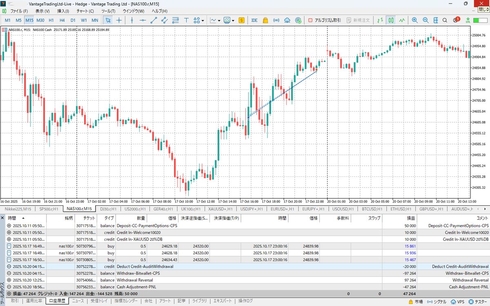This screenshot has height=306, width=490.
Task: Select D1 timeframe
Action: [73, 20]
